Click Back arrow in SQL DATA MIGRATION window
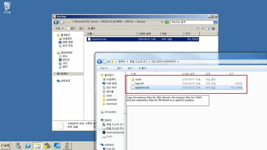The image size is (267, 150). 100,62
